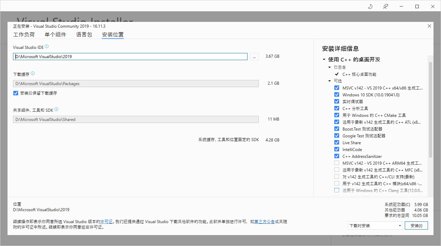441x246 pixels.
Task: Click the info icon next to 共享组件、工具和 SDK
Action: 56,109
